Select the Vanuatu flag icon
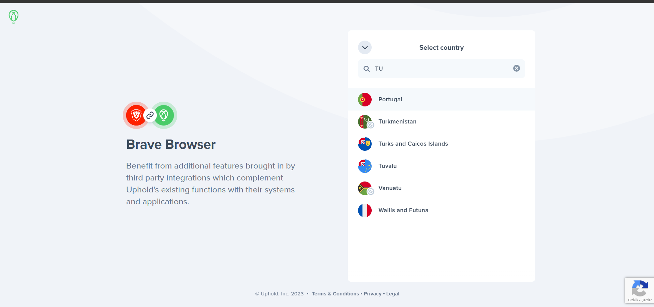Image resolution: width=654 pixels, height=307 pixels. [365, 188]
